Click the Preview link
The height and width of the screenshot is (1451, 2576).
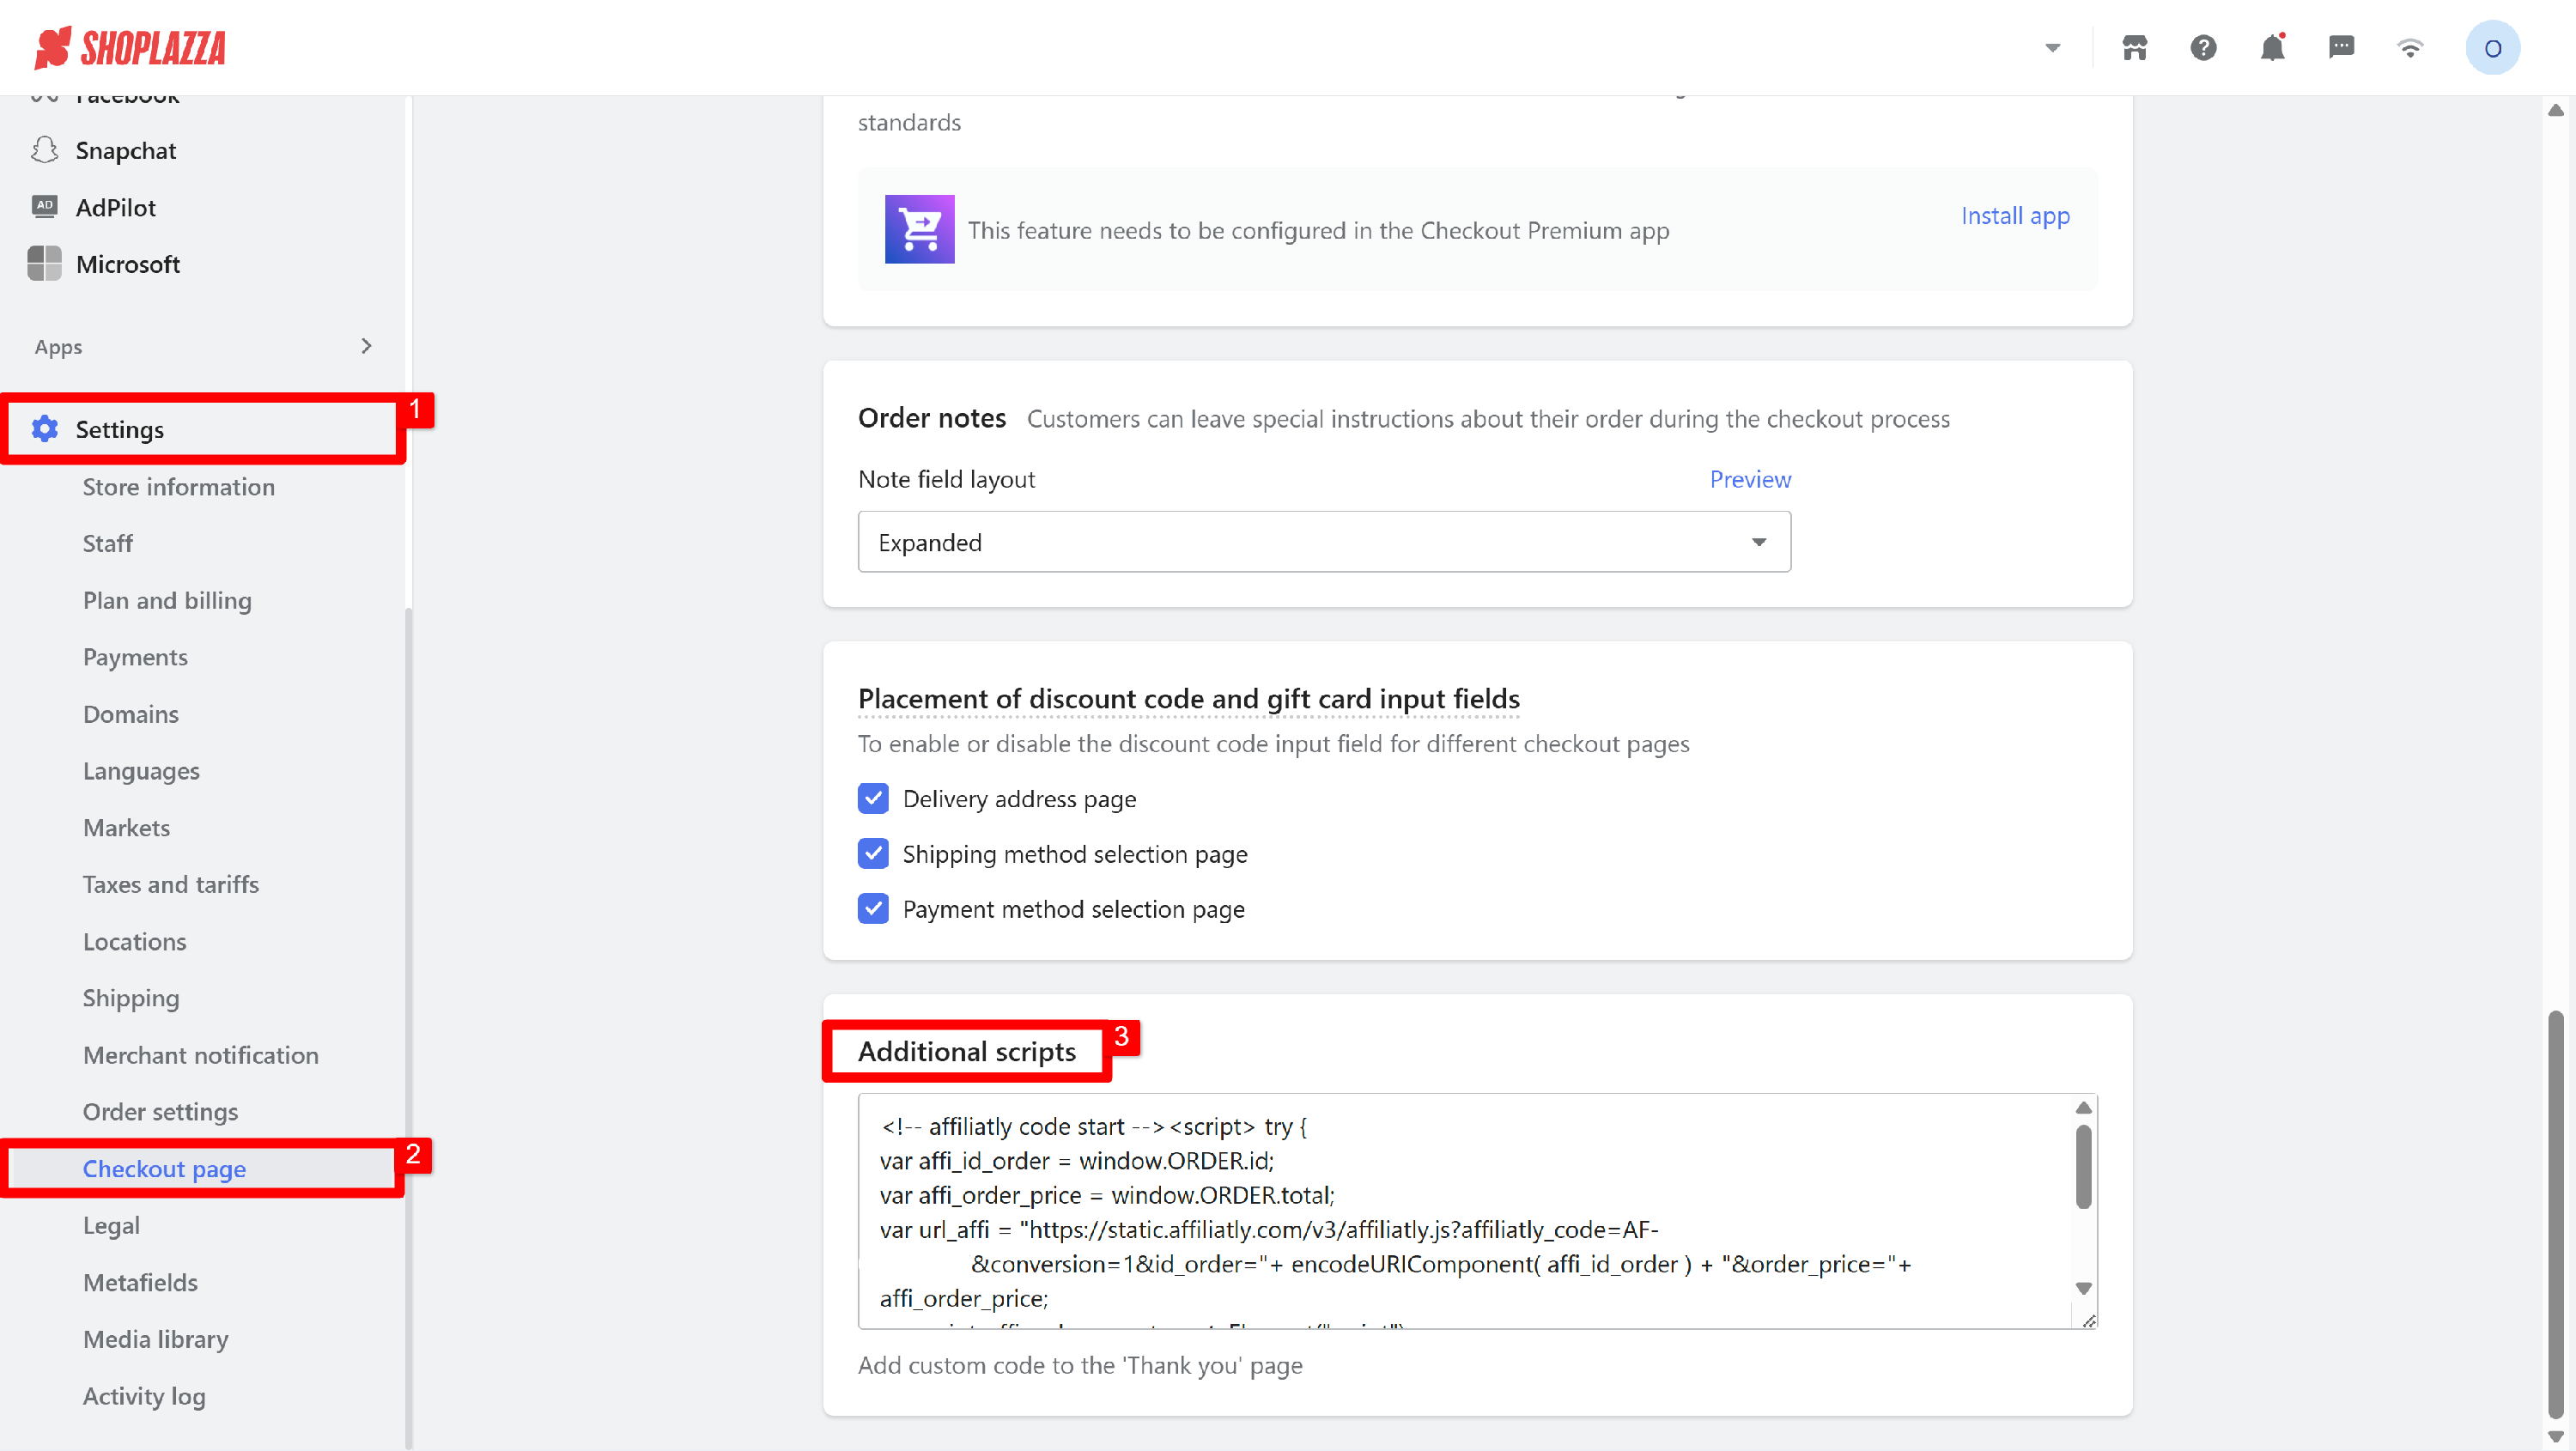click(1749, 478)
